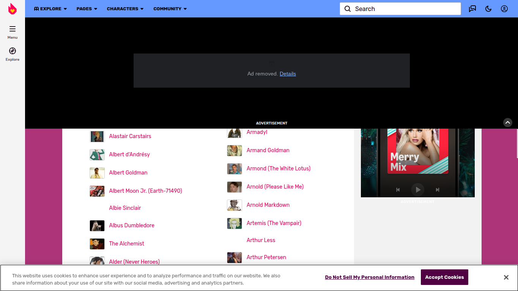Toggle dark mode with the moon icon
The image size is (518, 291).
click(x=488, y=8)
